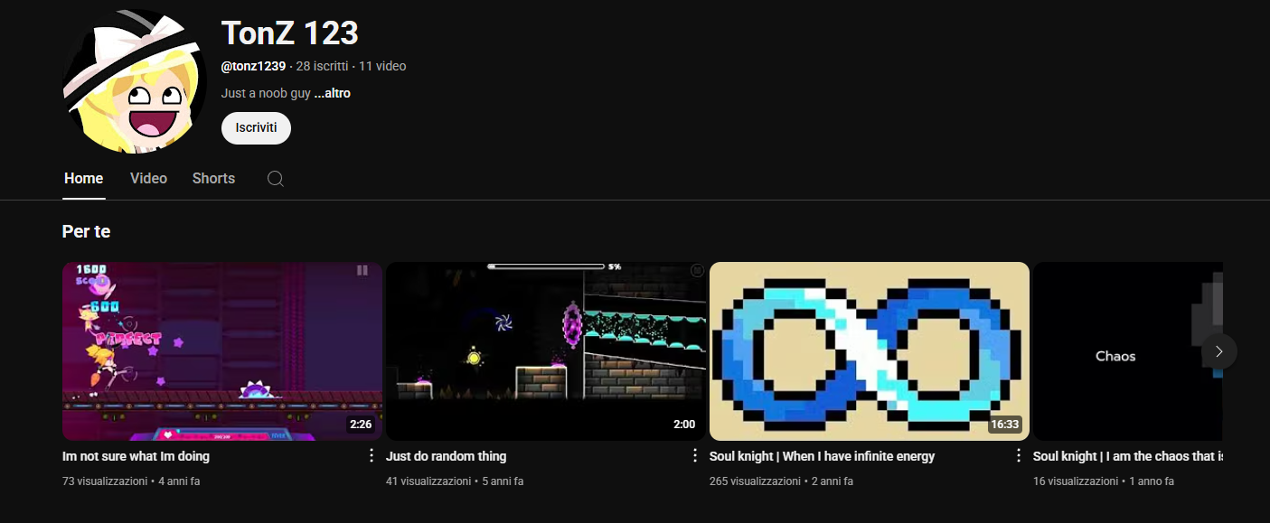Open options menu for 'Soul knight infinite energy' video
Image resolution: width=1270 pixels, height=523 pixels.
click(1018, 455)
